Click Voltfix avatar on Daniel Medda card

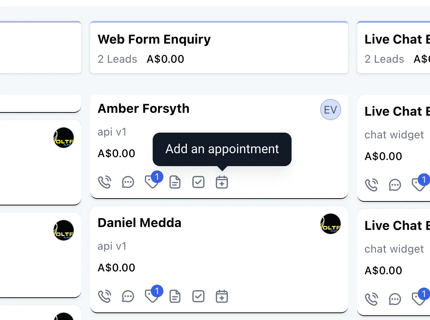coord(330,224)
